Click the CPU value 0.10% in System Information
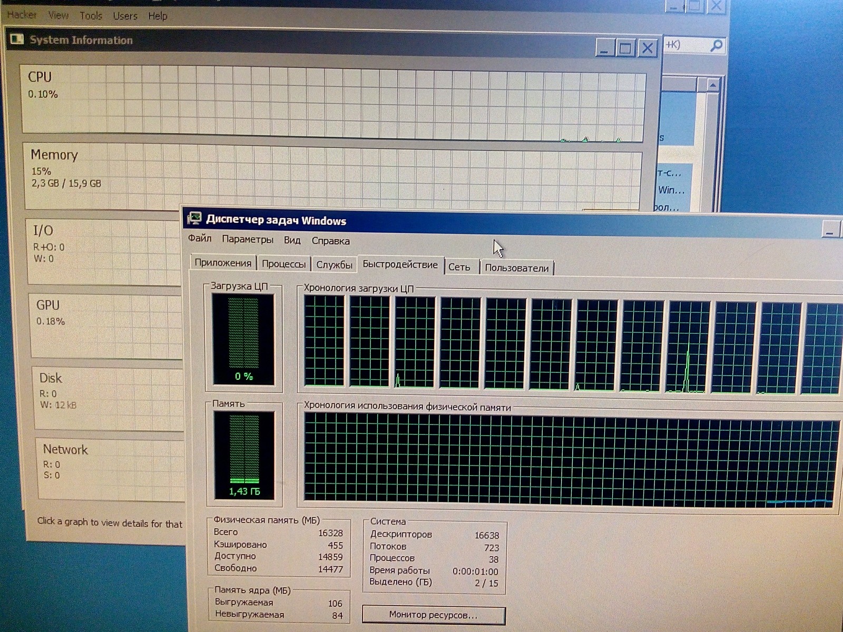The width and height of the screenshot is (843, 632). 43,94
